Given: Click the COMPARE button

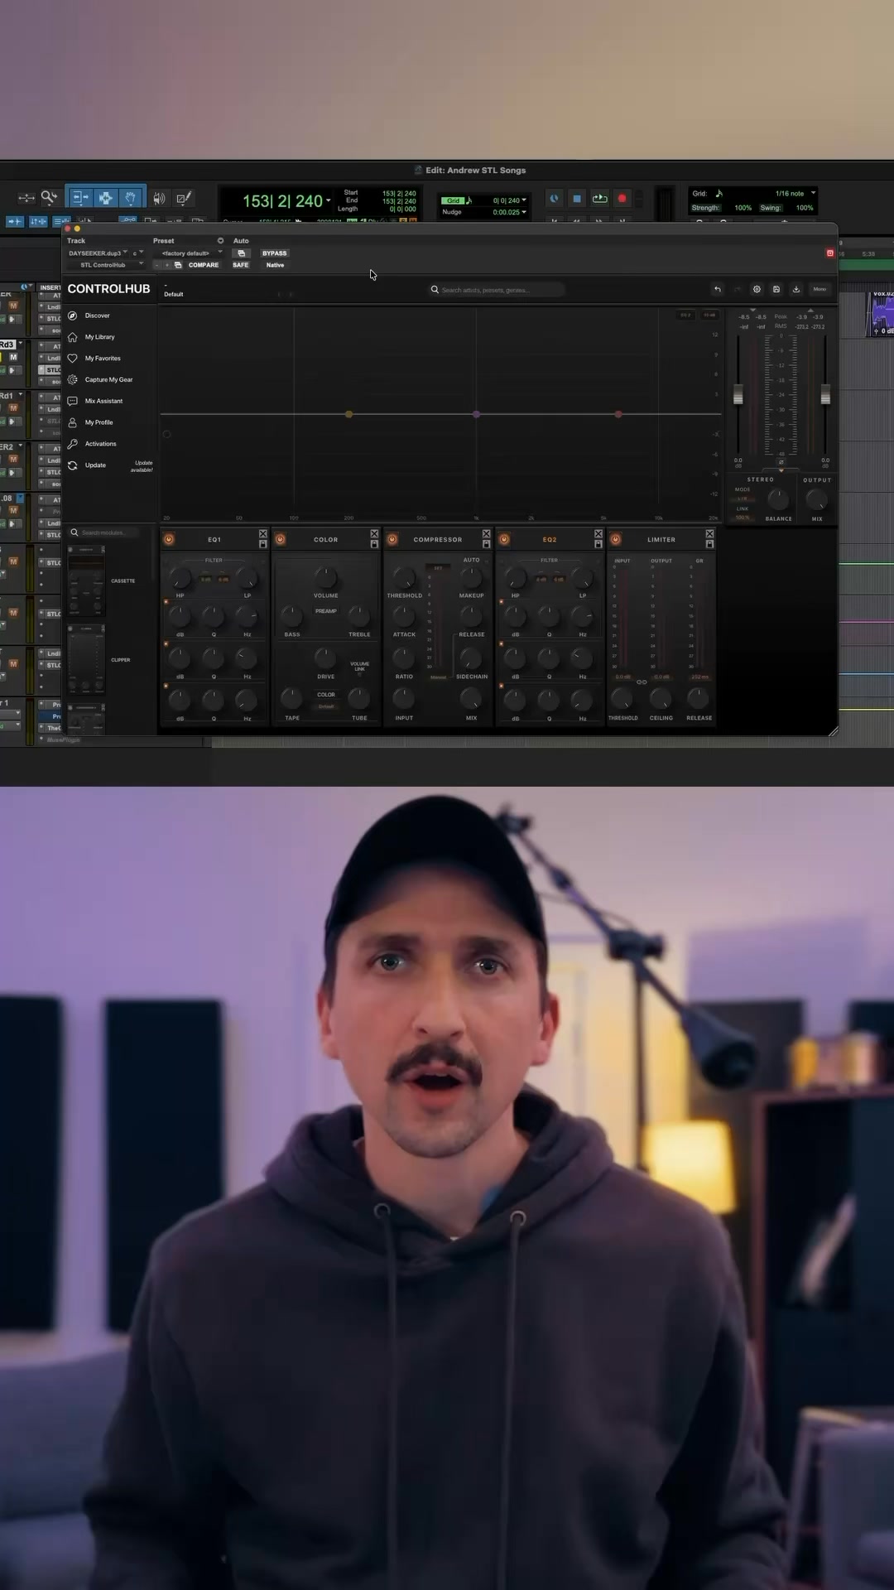Looking at the screenshot, I should pos(204,265).
